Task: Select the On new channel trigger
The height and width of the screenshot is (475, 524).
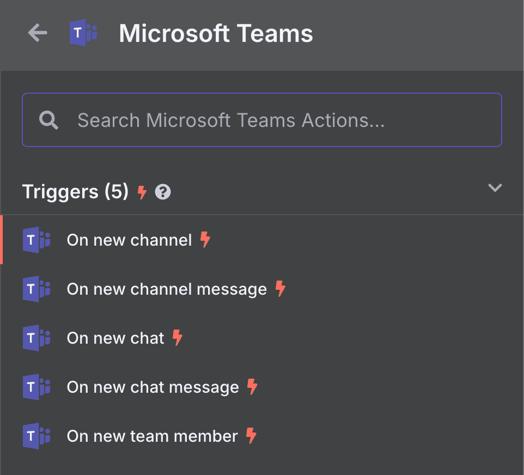Action: [x=129, y=240]
